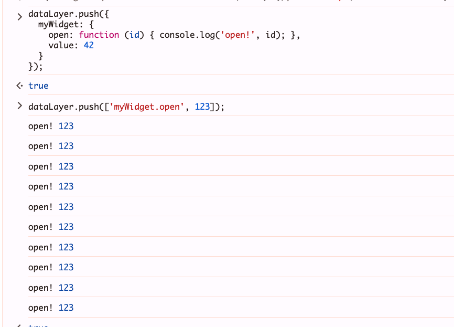The image size is (454, 327).
Task: Click the input chevron beside dataLayer.push({
Action: click(x=20, y=17)
